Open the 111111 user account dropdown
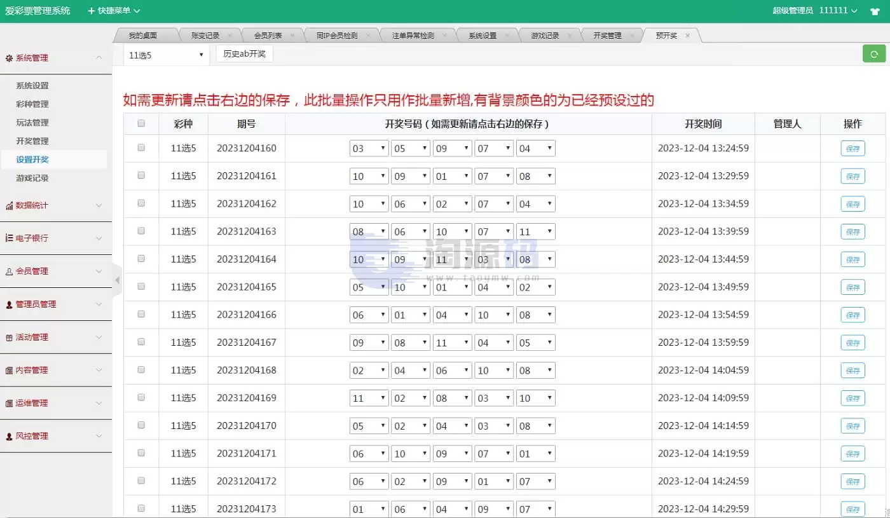This screenshot has width=890, height=518. tap(839, 11)
